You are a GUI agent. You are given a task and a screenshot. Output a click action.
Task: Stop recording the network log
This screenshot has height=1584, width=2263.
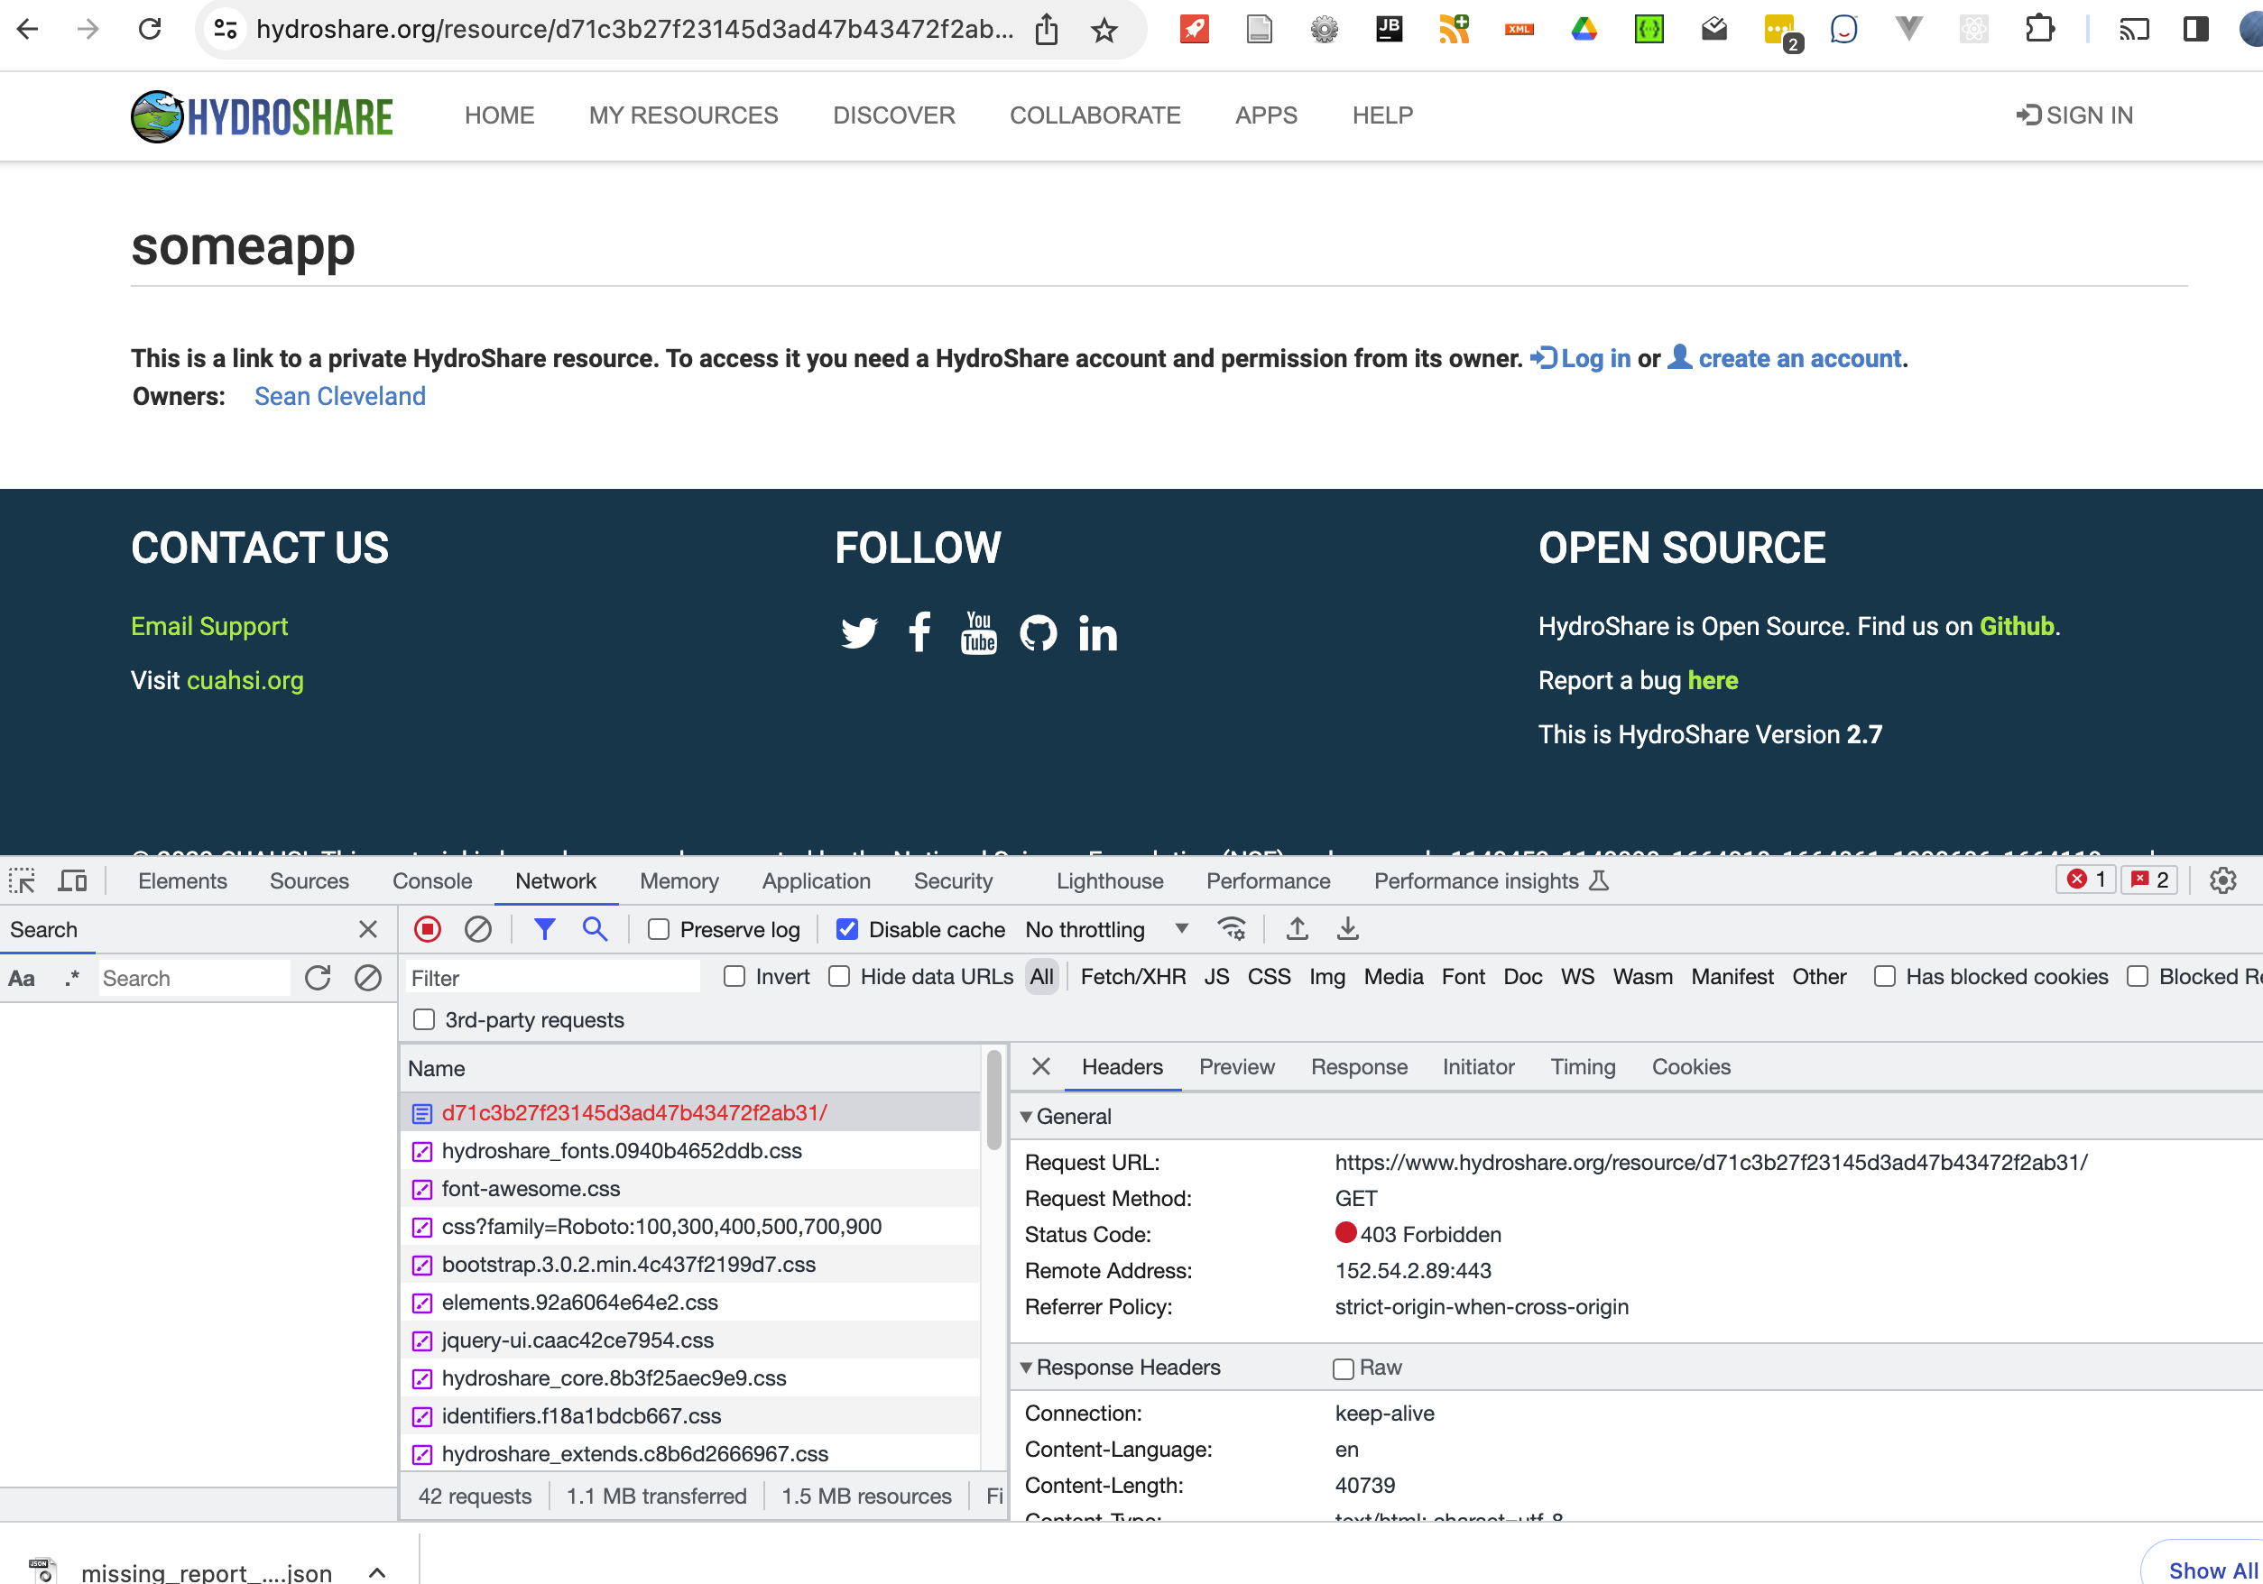coord(428,929)
